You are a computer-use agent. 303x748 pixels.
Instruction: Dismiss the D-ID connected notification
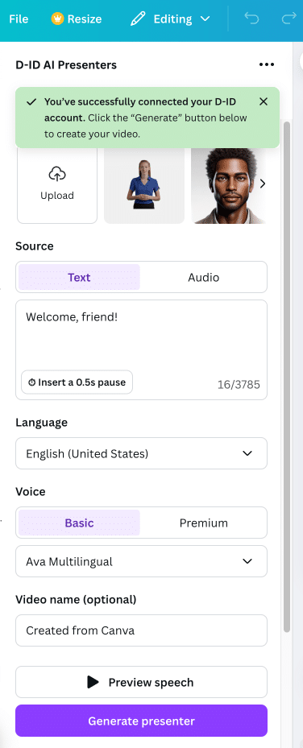pos(264,101)
